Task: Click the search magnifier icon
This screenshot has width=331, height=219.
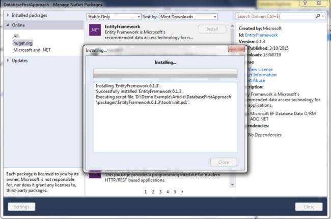Action: point(318,16)
